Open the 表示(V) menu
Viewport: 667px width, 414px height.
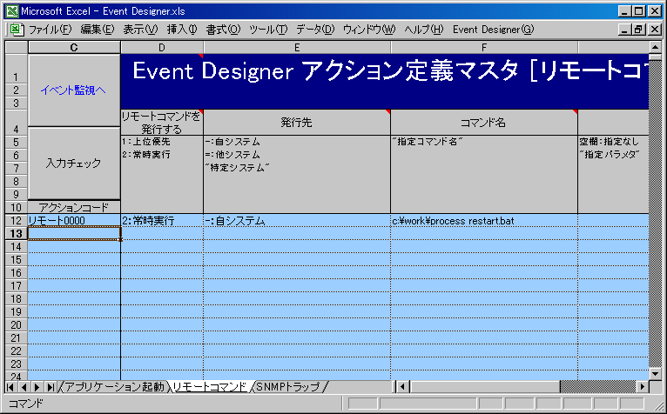coord(140,30)
